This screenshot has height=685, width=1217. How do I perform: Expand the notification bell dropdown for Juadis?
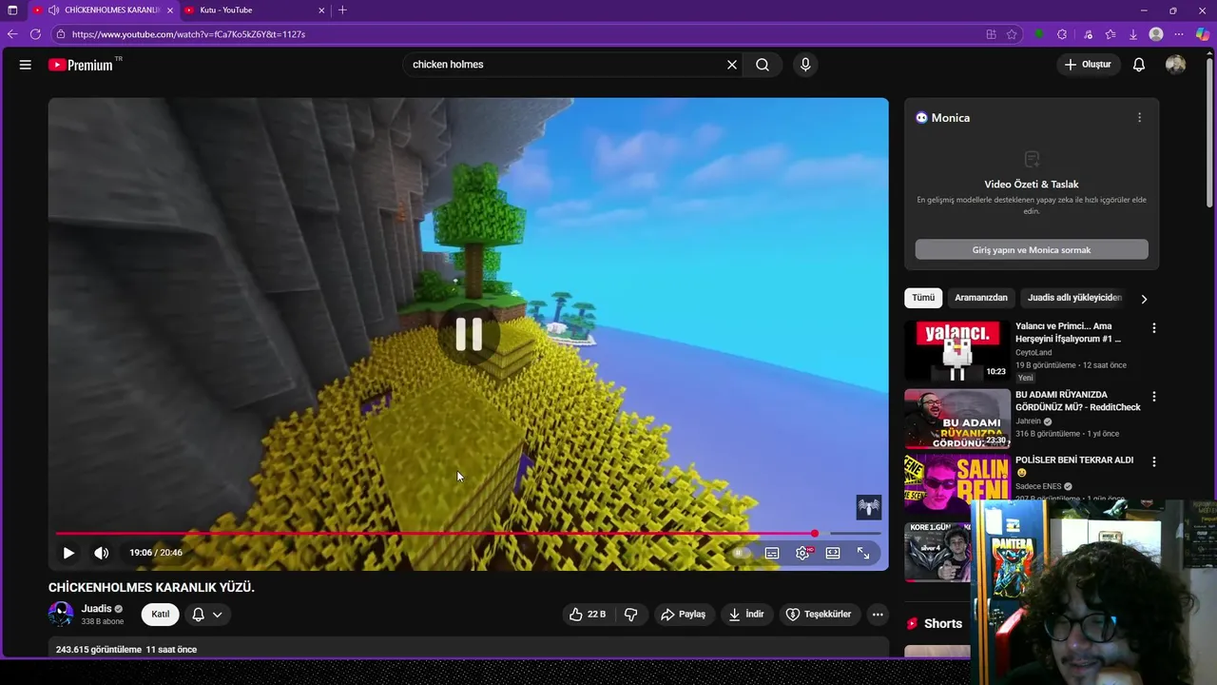click(x=207, y=615)
